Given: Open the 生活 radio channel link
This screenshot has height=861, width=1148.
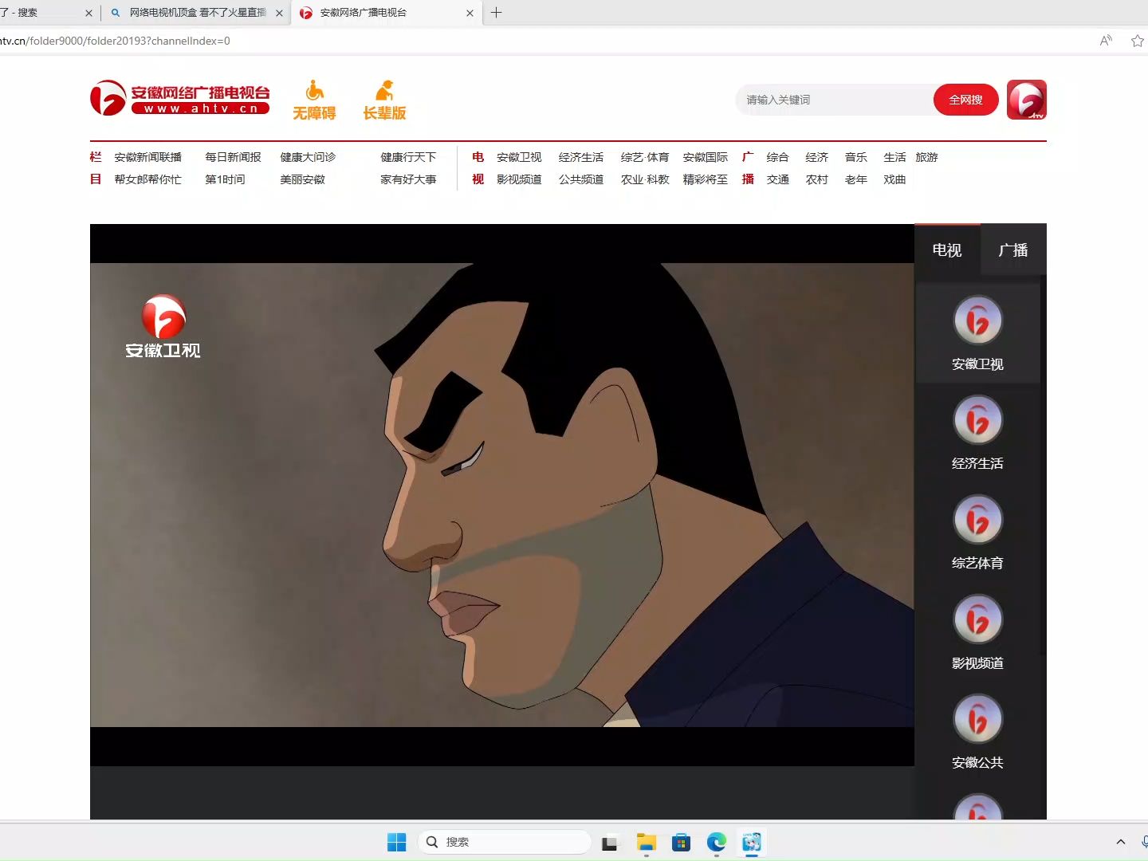Looking at the screenshot, I should 894,157.
